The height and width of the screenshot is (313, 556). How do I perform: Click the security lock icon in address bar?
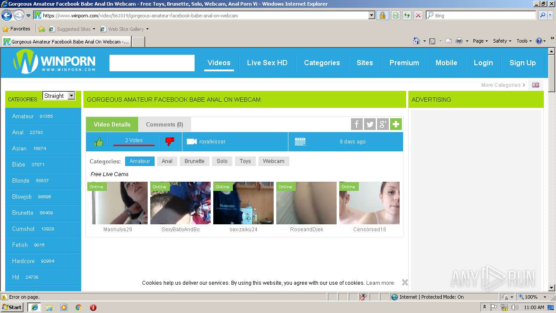pyautogui.click(x=383, y=16)
